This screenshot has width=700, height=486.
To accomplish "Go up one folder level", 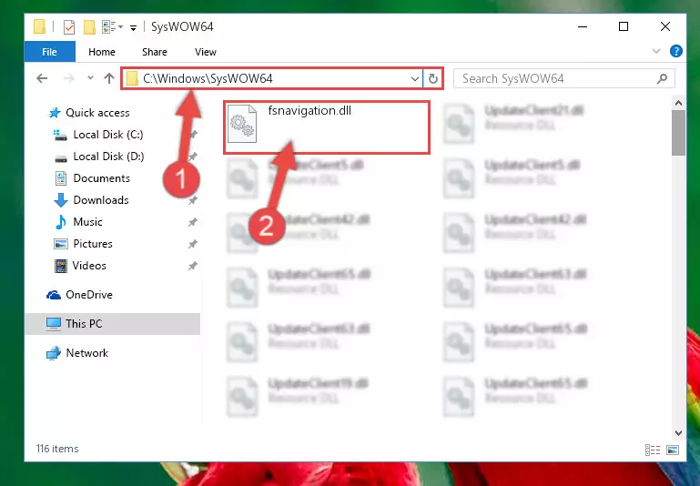I will click(109, 78).
